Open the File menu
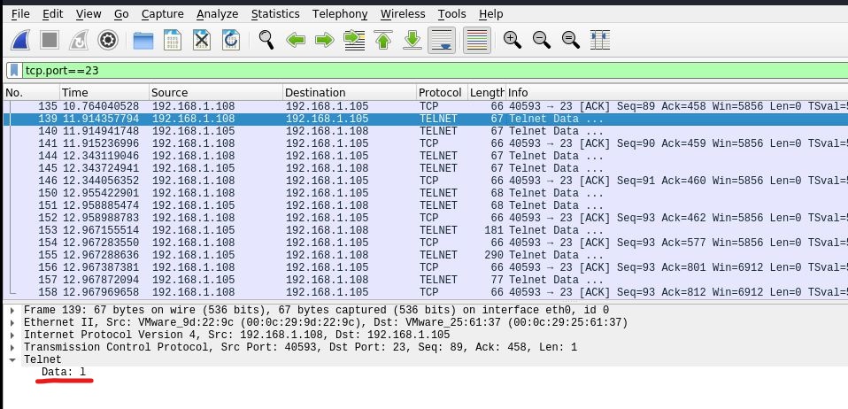Screen dimensions: 848x409 [20, 14]
